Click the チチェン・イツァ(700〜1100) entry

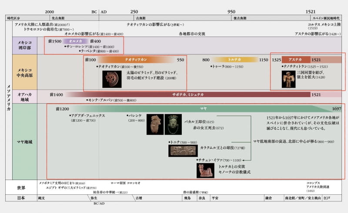[x=219, y=160]
